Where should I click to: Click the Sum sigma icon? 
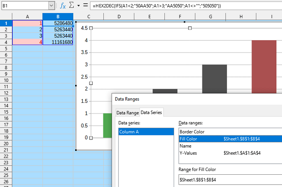(72, 5)
